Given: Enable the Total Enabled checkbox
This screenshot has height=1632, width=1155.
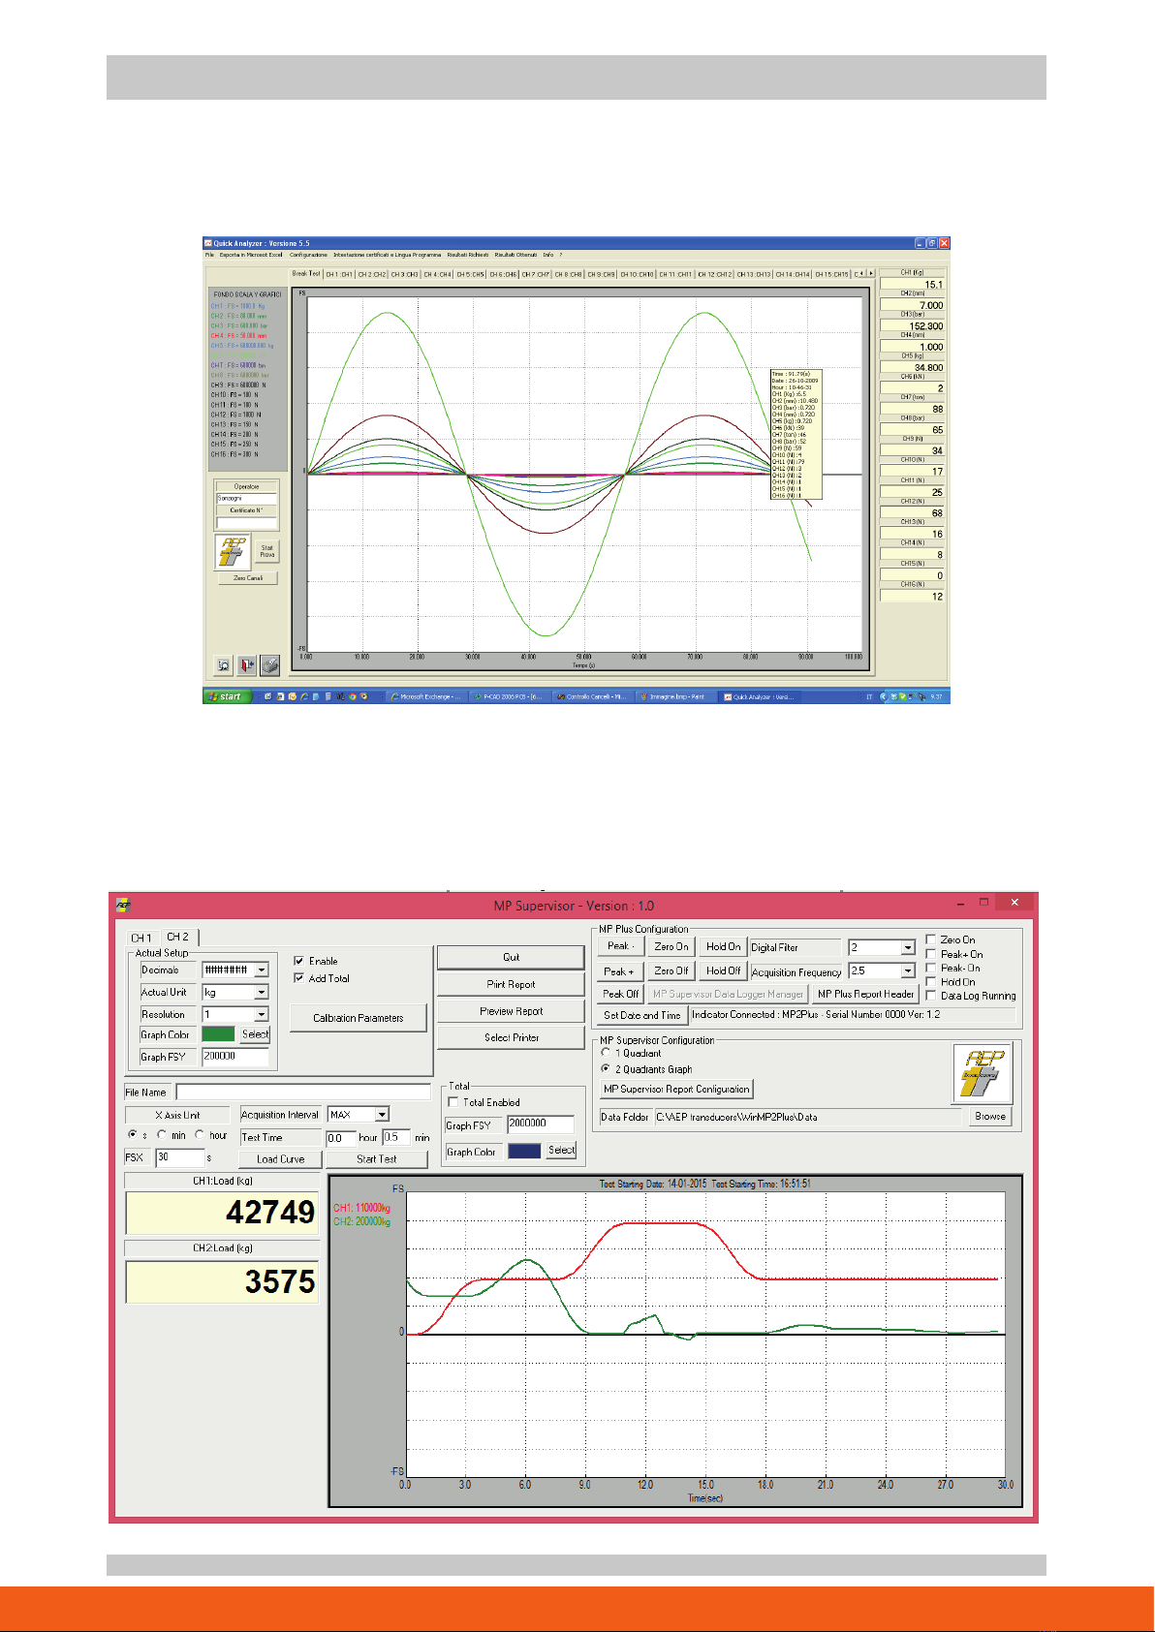Looking at the screenshot, I should click(x=453, y=1102).
